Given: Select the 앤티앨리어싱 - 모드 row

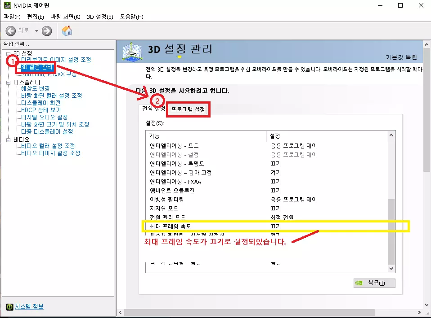Looking at the screenshot, I should pos(266,146).
